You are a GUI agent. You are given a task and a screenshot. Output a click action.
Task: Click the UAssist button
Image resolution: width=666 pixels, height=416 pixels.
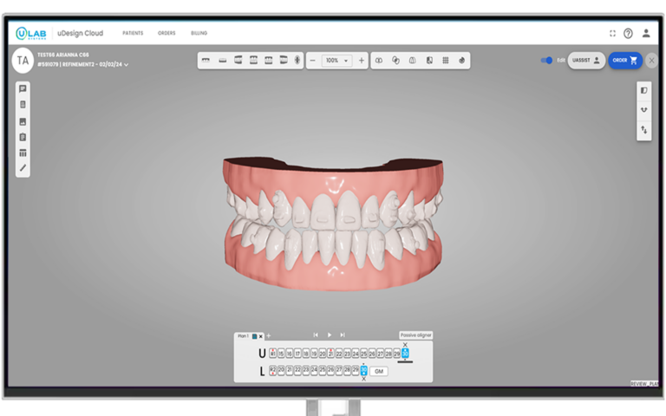click(586, 61)
